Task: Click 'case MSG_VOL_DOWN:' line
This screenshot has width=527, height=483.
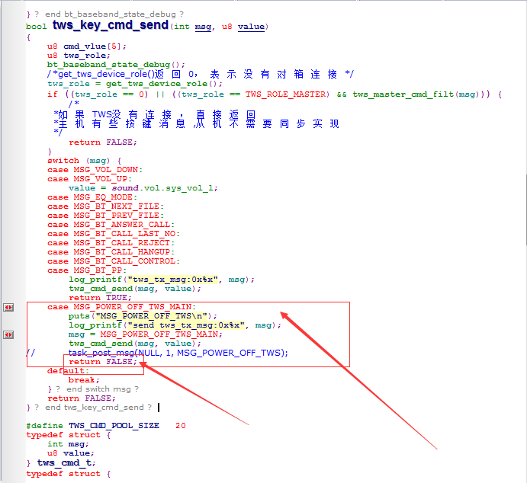Action: coord(95,170)
